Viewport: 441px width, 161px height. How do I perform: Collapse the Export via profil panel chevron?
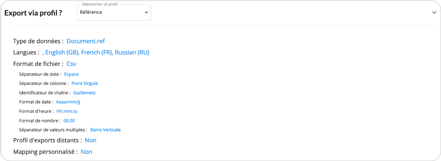tap(434, 12)
